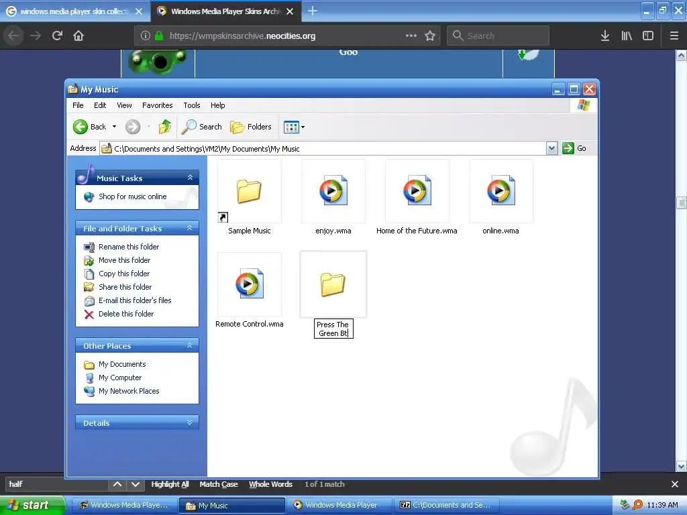
Task: Click the Explorer Forward arrow button
Action: (133, 127)
